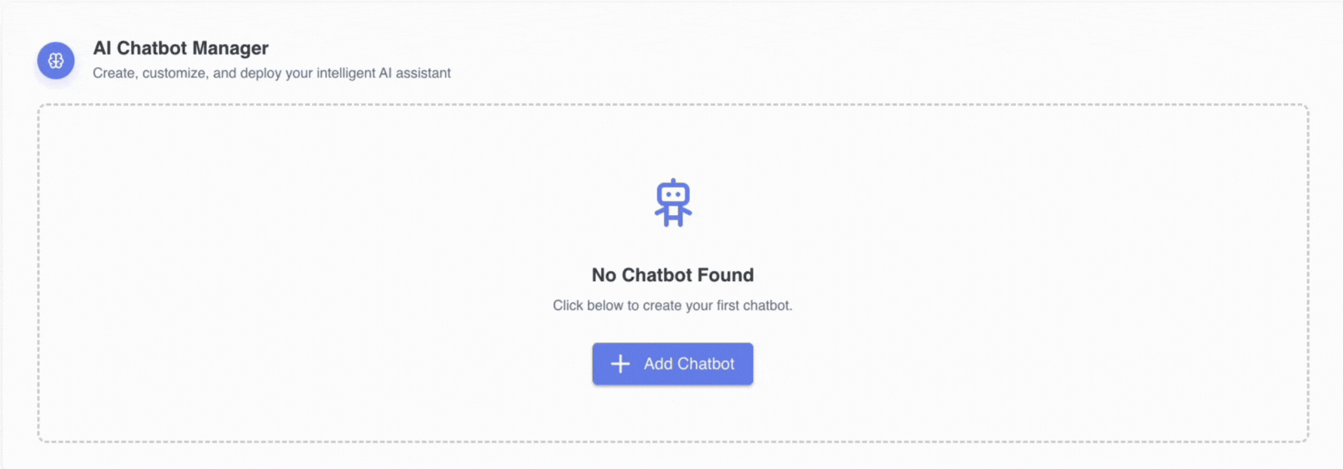Click the subtitle about deploying AI assistants

tap(272, 73)
